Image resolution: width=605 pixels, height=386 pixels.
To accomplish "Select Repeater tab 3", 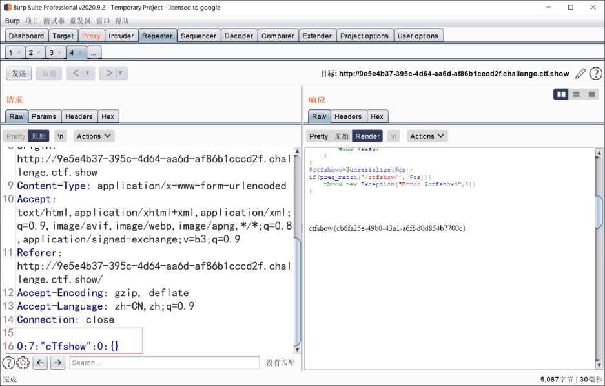I will (51, 52).
